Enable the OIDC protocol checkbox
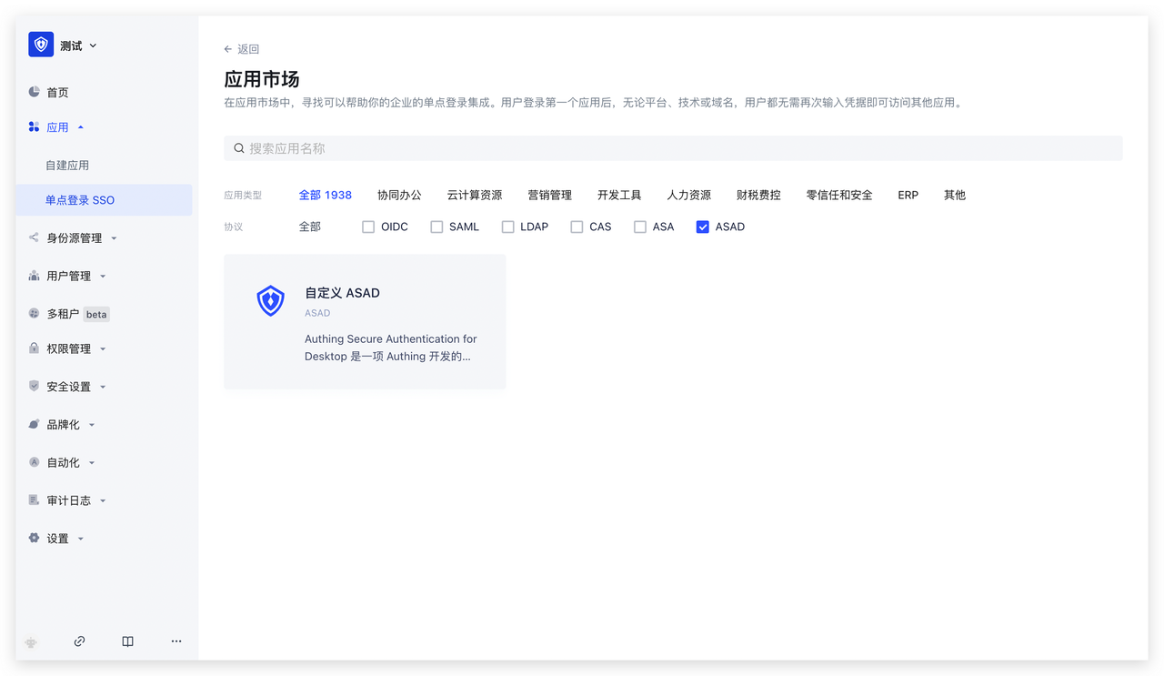The height and width of the screenshot is (676, 1164). pyautogui.click(x=368, y=227)
